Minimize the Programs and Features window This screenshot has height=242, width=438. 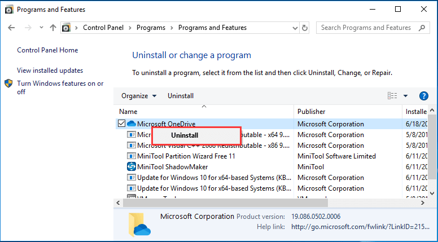click(x=372, y=9)
